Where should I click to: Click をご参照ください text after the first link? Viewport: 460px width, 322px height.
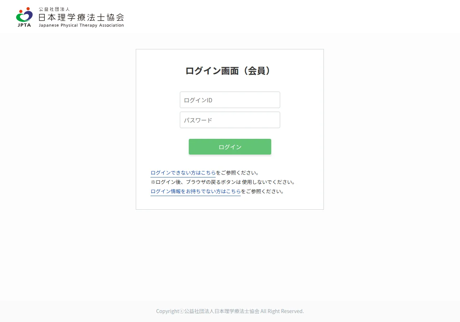(237, 173)
